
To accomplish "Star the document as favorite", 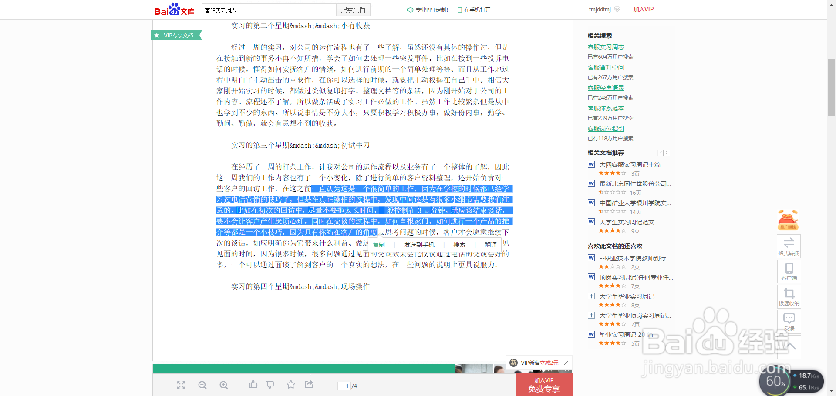I will [x=291, y=385].
